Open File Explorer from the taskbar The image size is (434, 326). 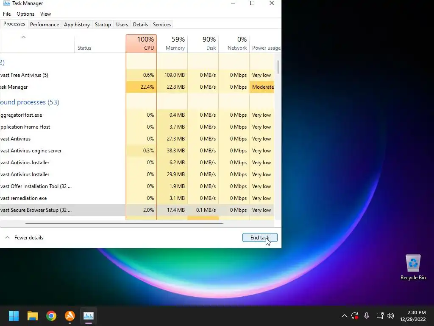[x=32, y=316]
